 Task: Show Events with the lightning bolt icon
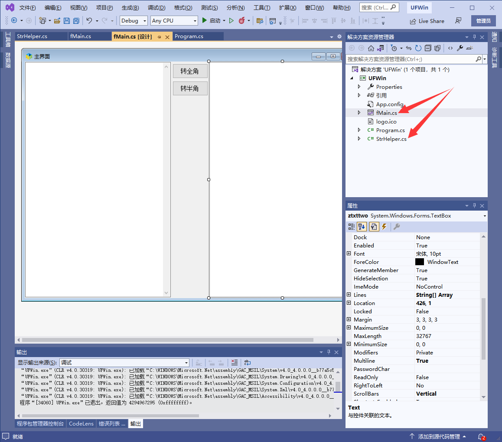(x=385, y=227)
